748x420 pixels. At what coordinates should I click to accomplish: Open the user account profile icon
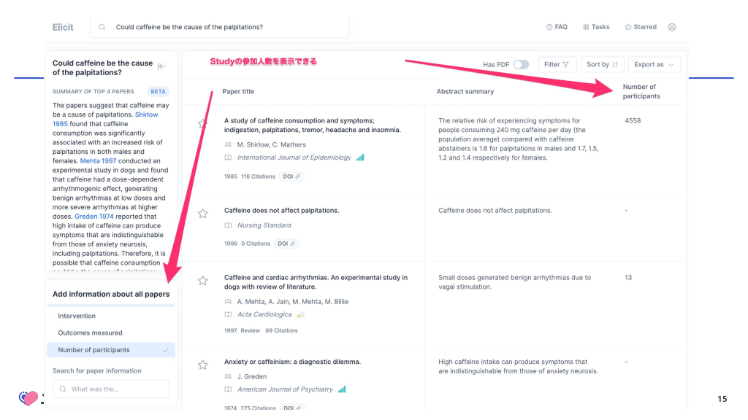coord(672,27)
